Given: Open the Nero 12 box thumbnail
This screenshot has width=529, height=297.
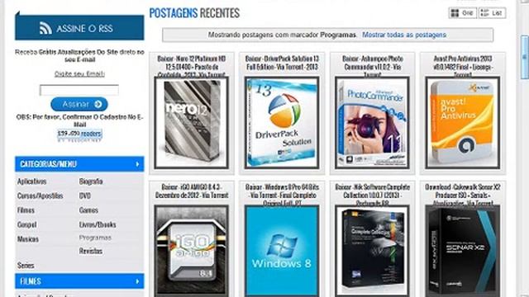Looking at the screenshot, I should coord(192,123).
